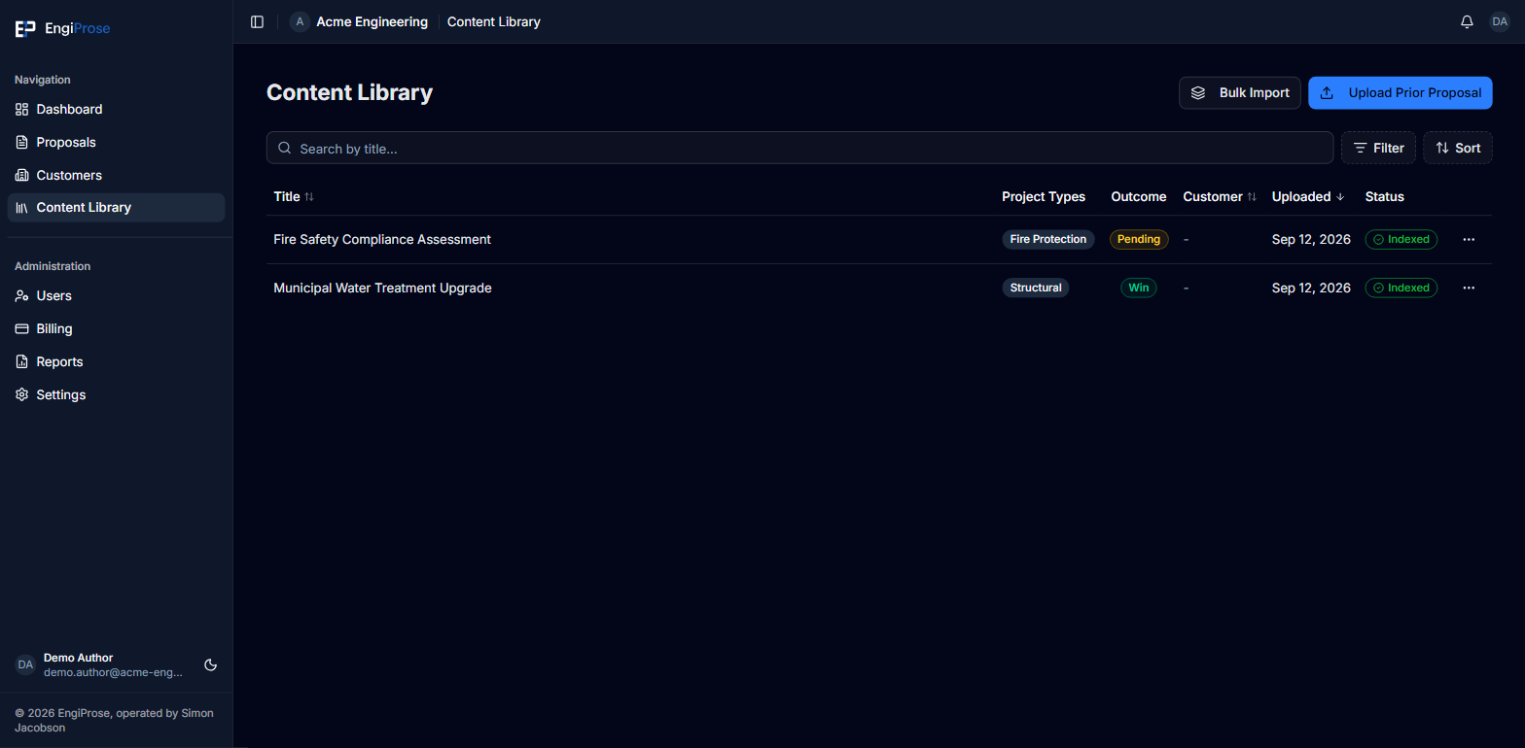Open Settings in the sidebar
This screenshot has width=1525, height=748.
tap(117, 394)
